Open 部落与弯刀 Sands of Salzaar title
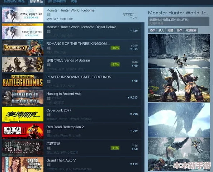 (68, 60)
